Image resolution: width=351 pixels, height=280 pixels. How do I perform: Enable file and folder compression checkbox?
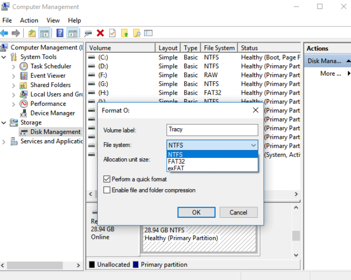pos(107,190)
